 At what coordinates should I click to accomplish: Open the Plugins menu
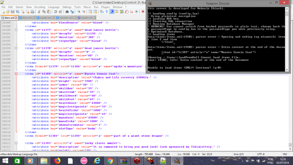tap(105, 7)
